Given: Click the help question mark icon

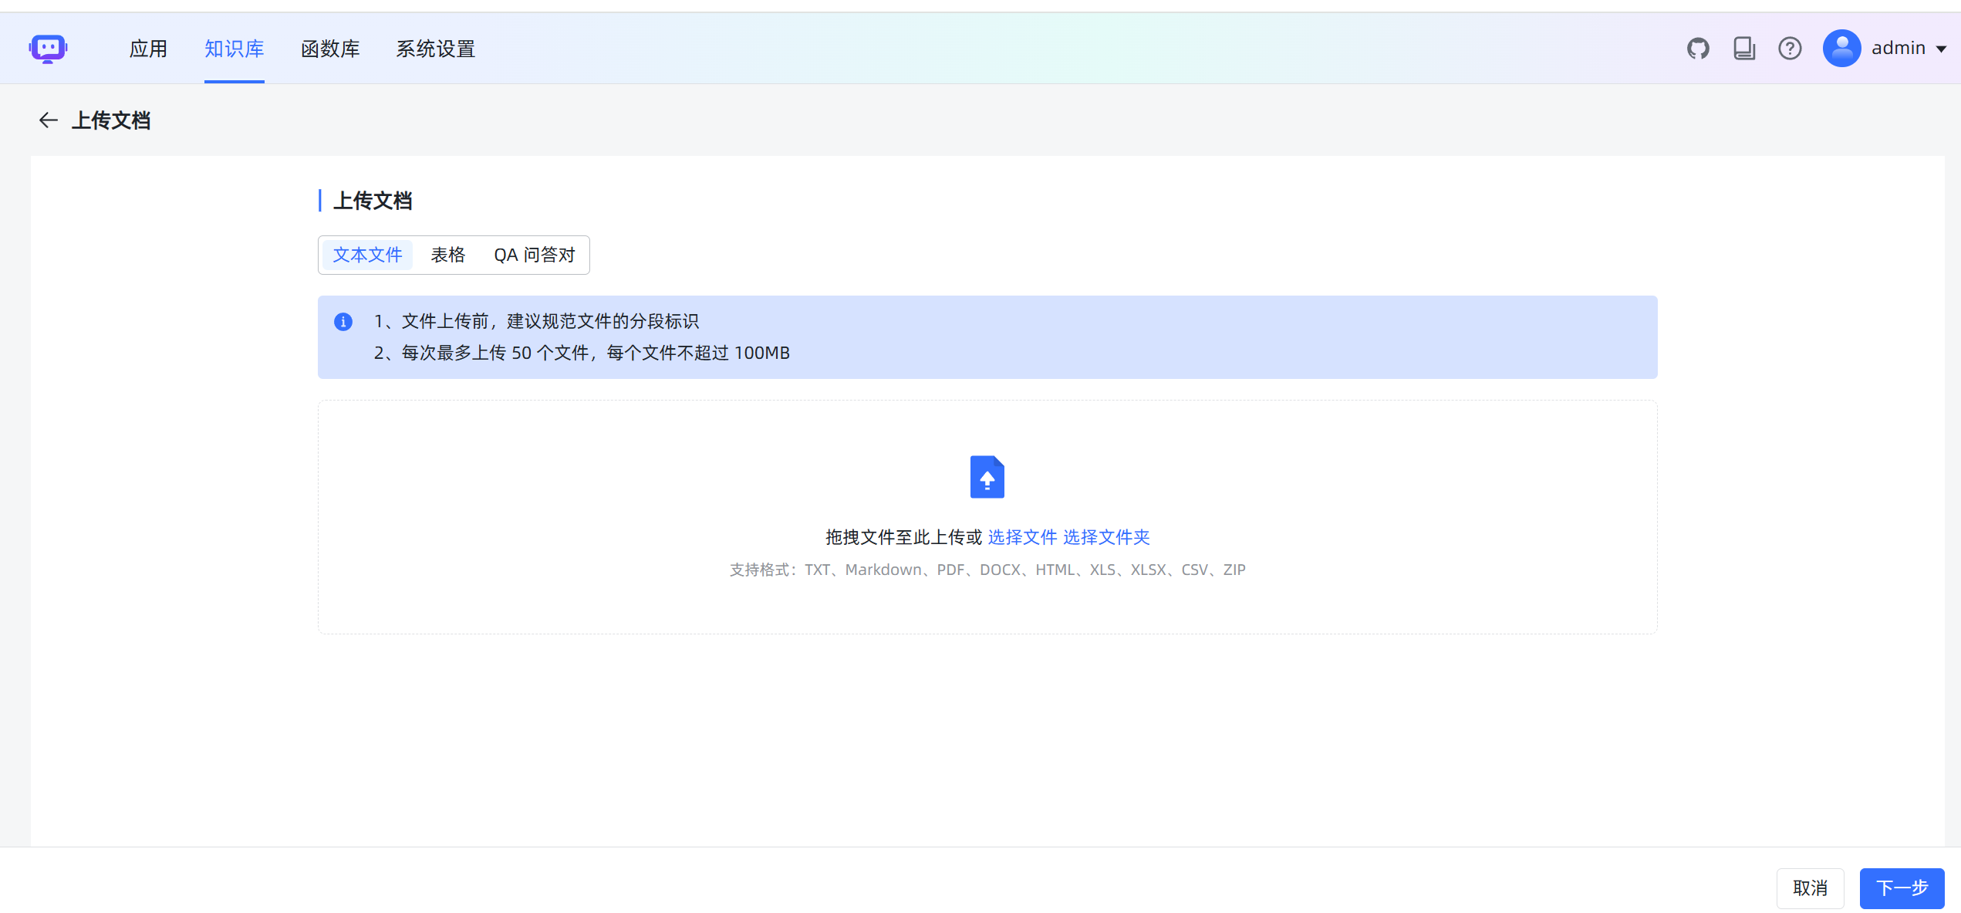Looking at the screenshot, I should click(1790, 49).
